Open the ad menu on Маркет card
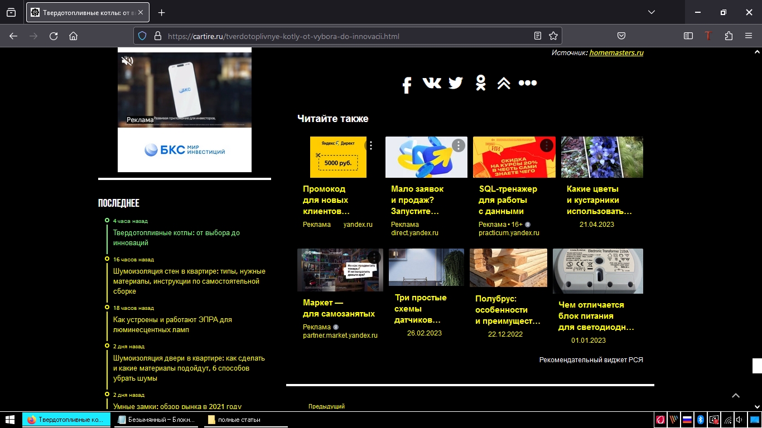 pyautogui.click(x=374, y=257)
